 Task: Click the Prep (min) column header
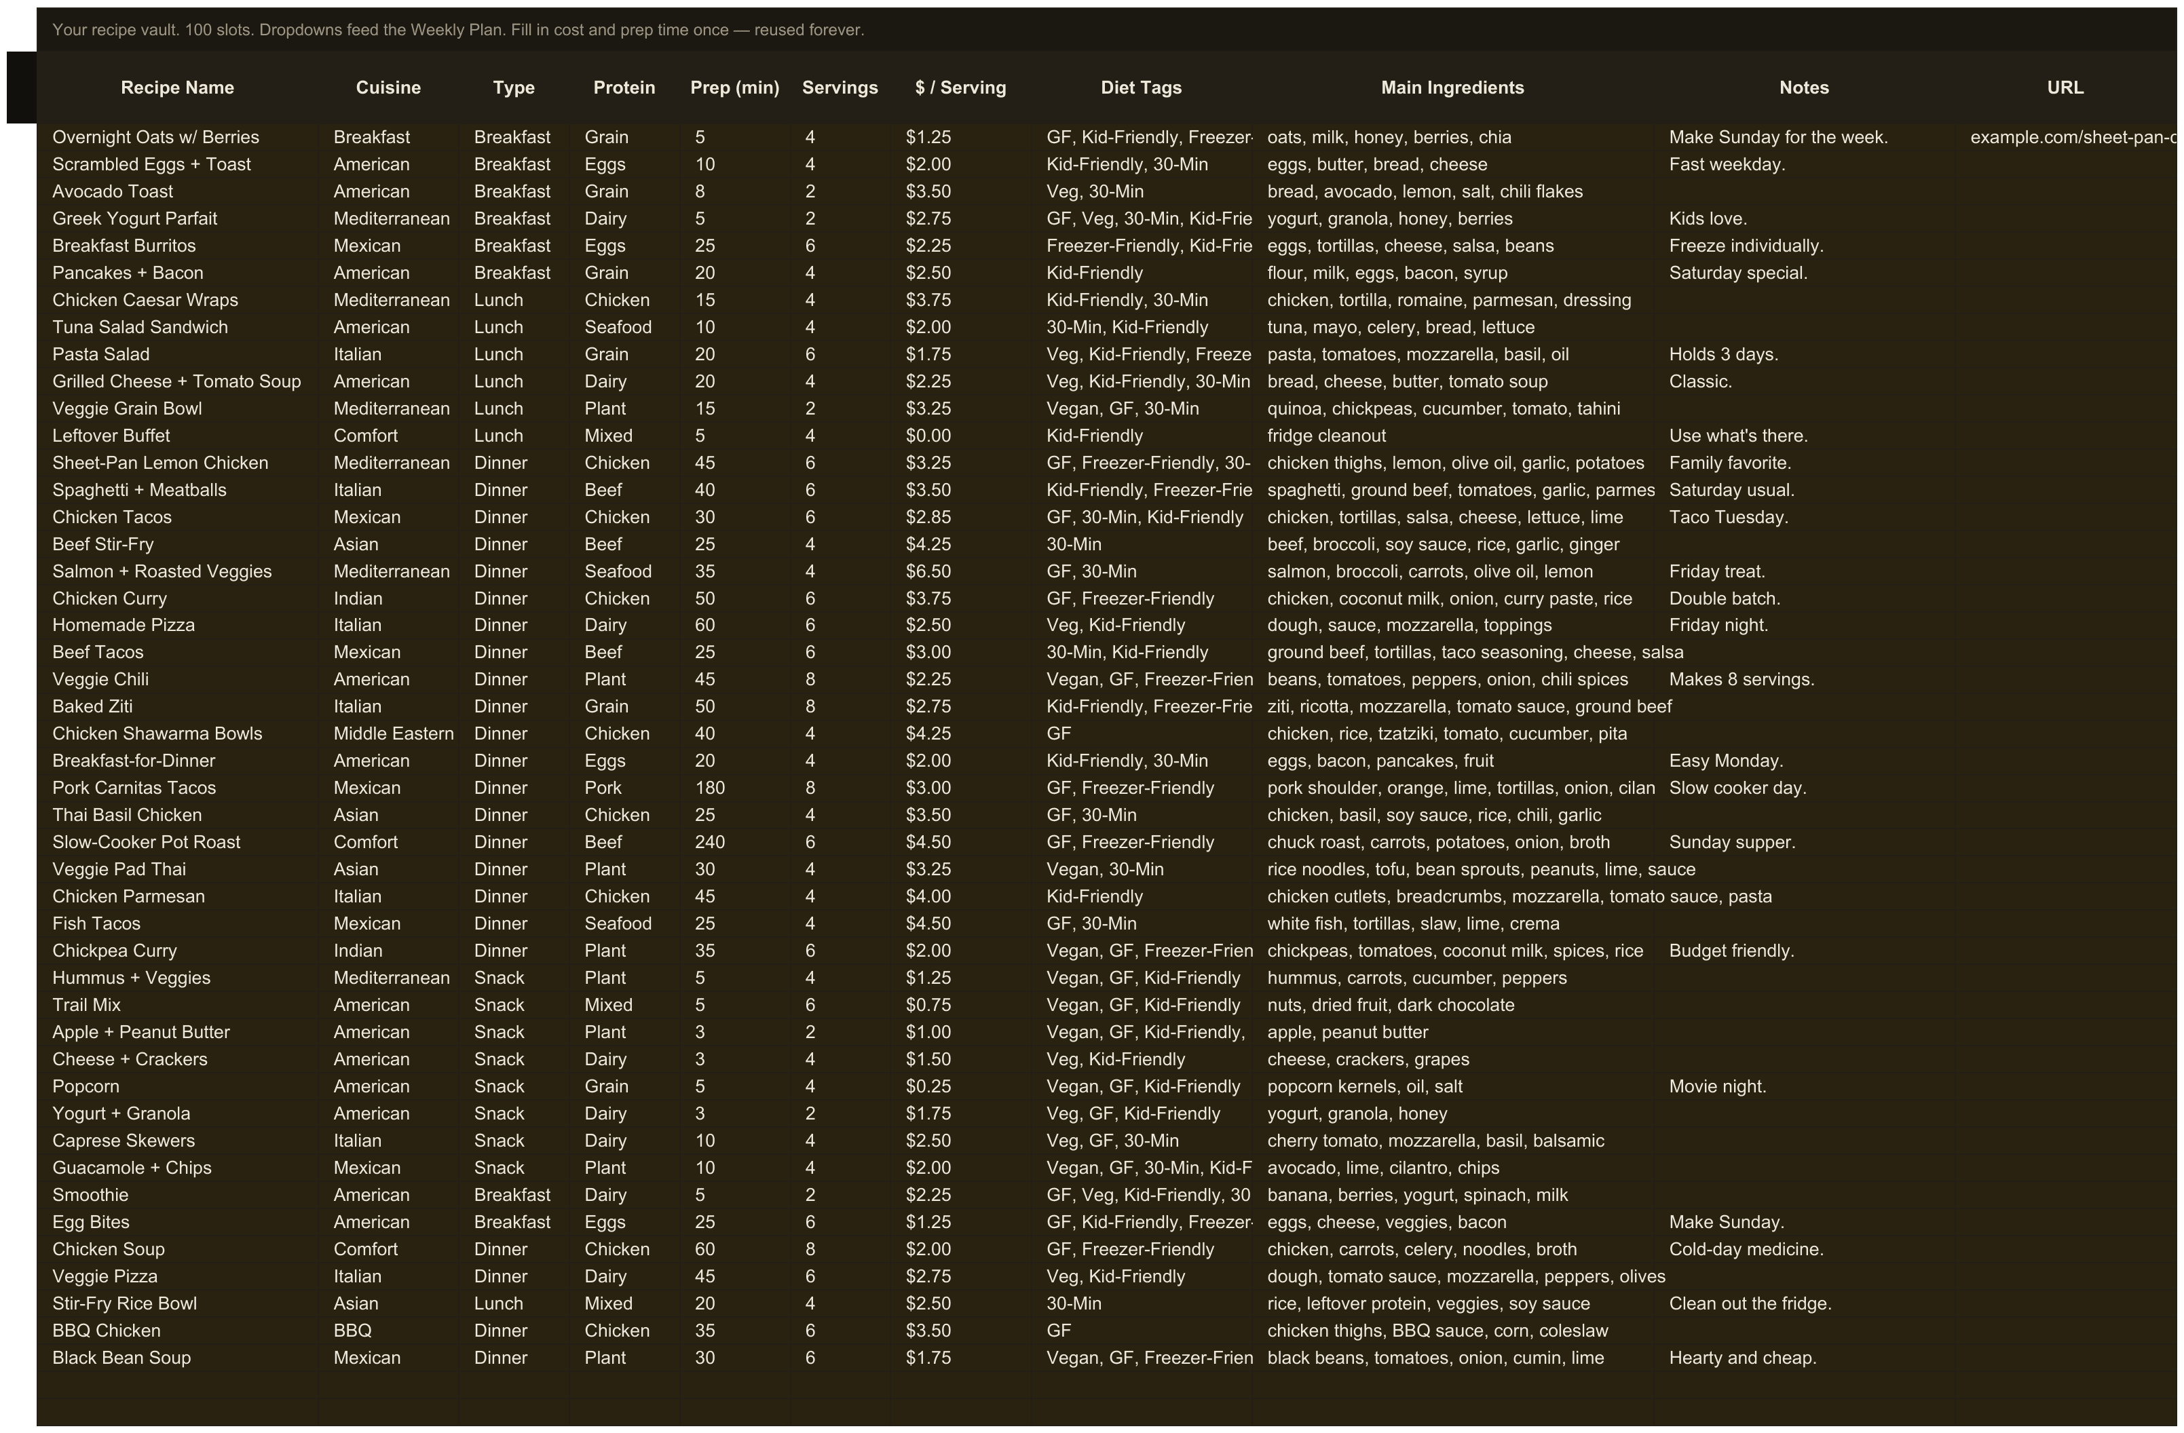coord(734,88)
